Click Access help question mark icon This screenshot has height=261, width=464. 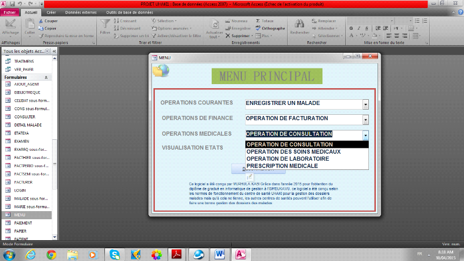(461, 12)
